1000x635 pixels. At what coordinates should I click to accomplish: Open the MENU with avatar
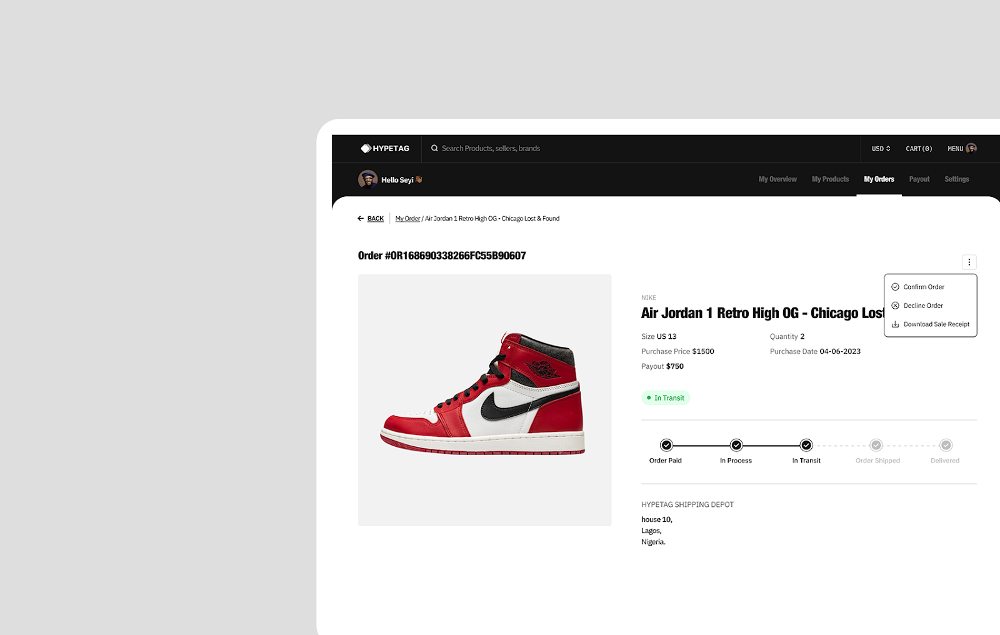[962, 148]
